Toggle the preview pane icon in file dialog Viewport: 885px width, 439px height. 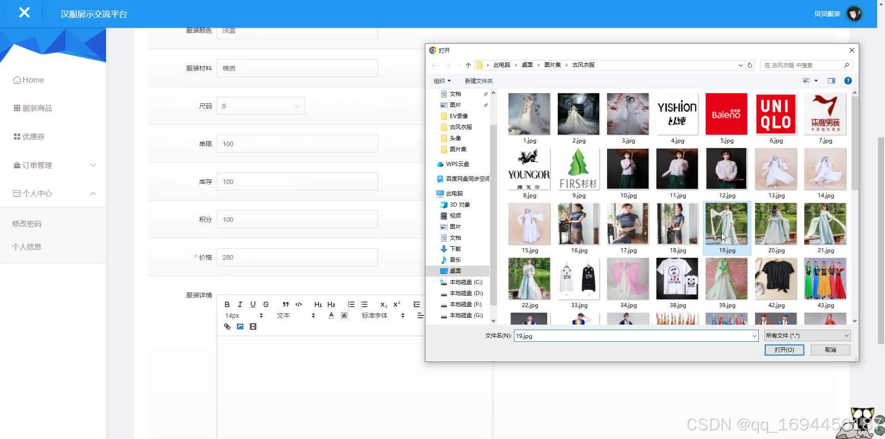click(x=832, y=81)
